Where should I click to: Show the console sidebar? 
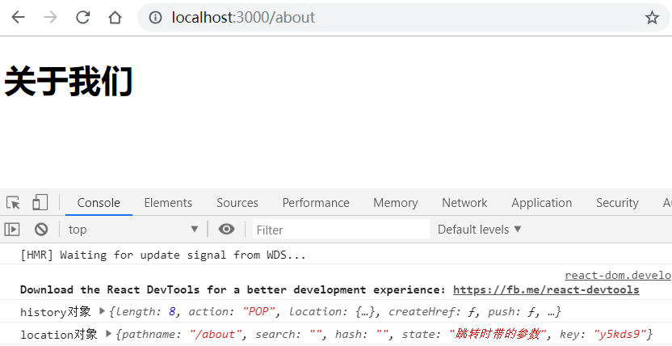(12, 230)
